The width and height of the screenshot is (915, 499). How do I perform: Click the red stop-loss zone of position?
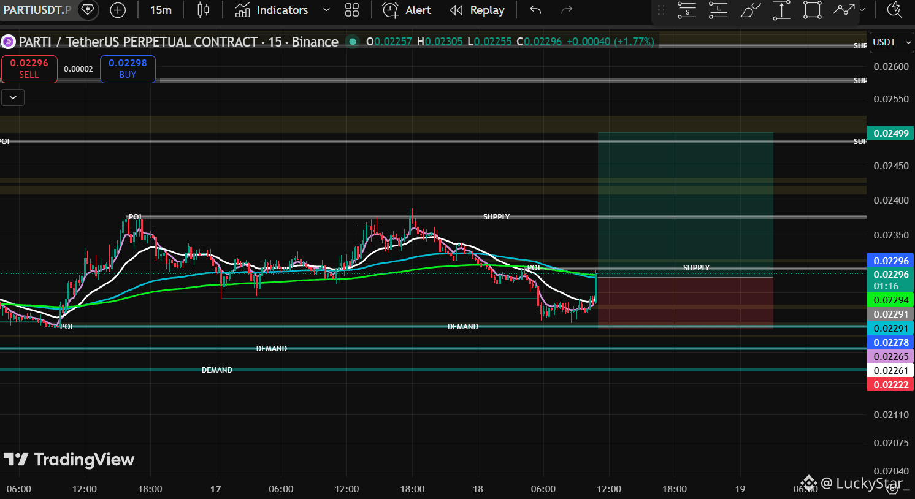pos(685,302)
